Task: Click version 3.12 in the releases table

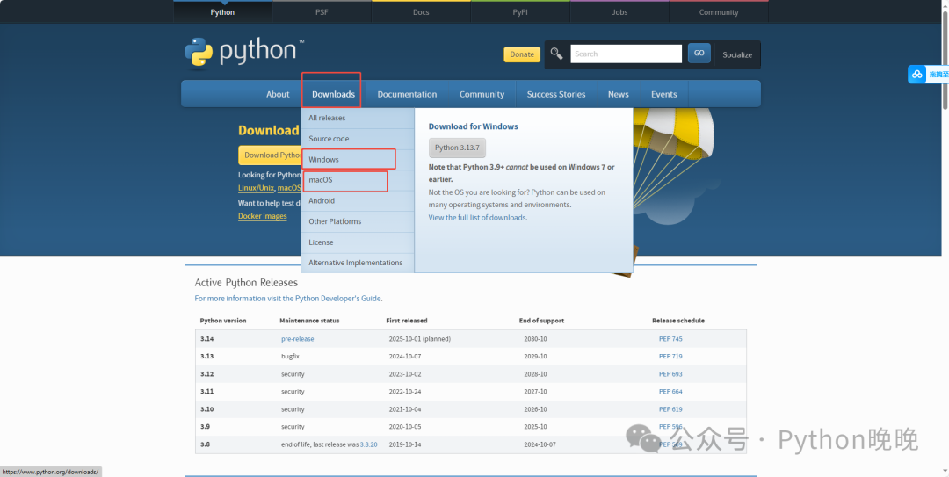Action: pyautogui.click(x=207, y=374)
